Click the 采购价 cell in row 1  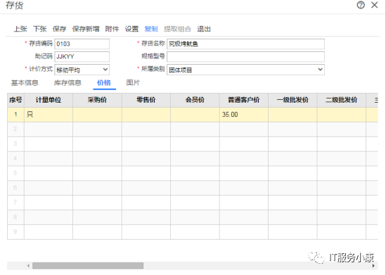97,115
